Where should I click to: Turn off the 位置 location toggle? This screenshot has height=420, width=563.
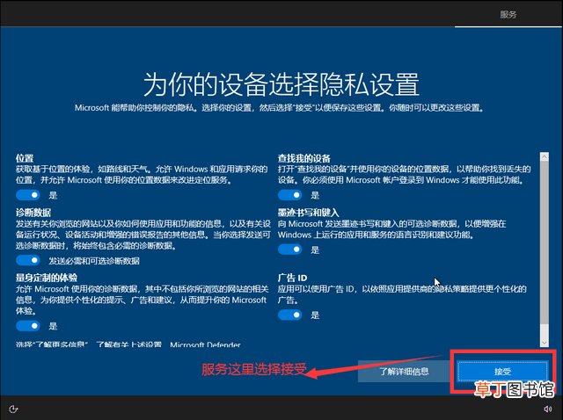(27, 195)
